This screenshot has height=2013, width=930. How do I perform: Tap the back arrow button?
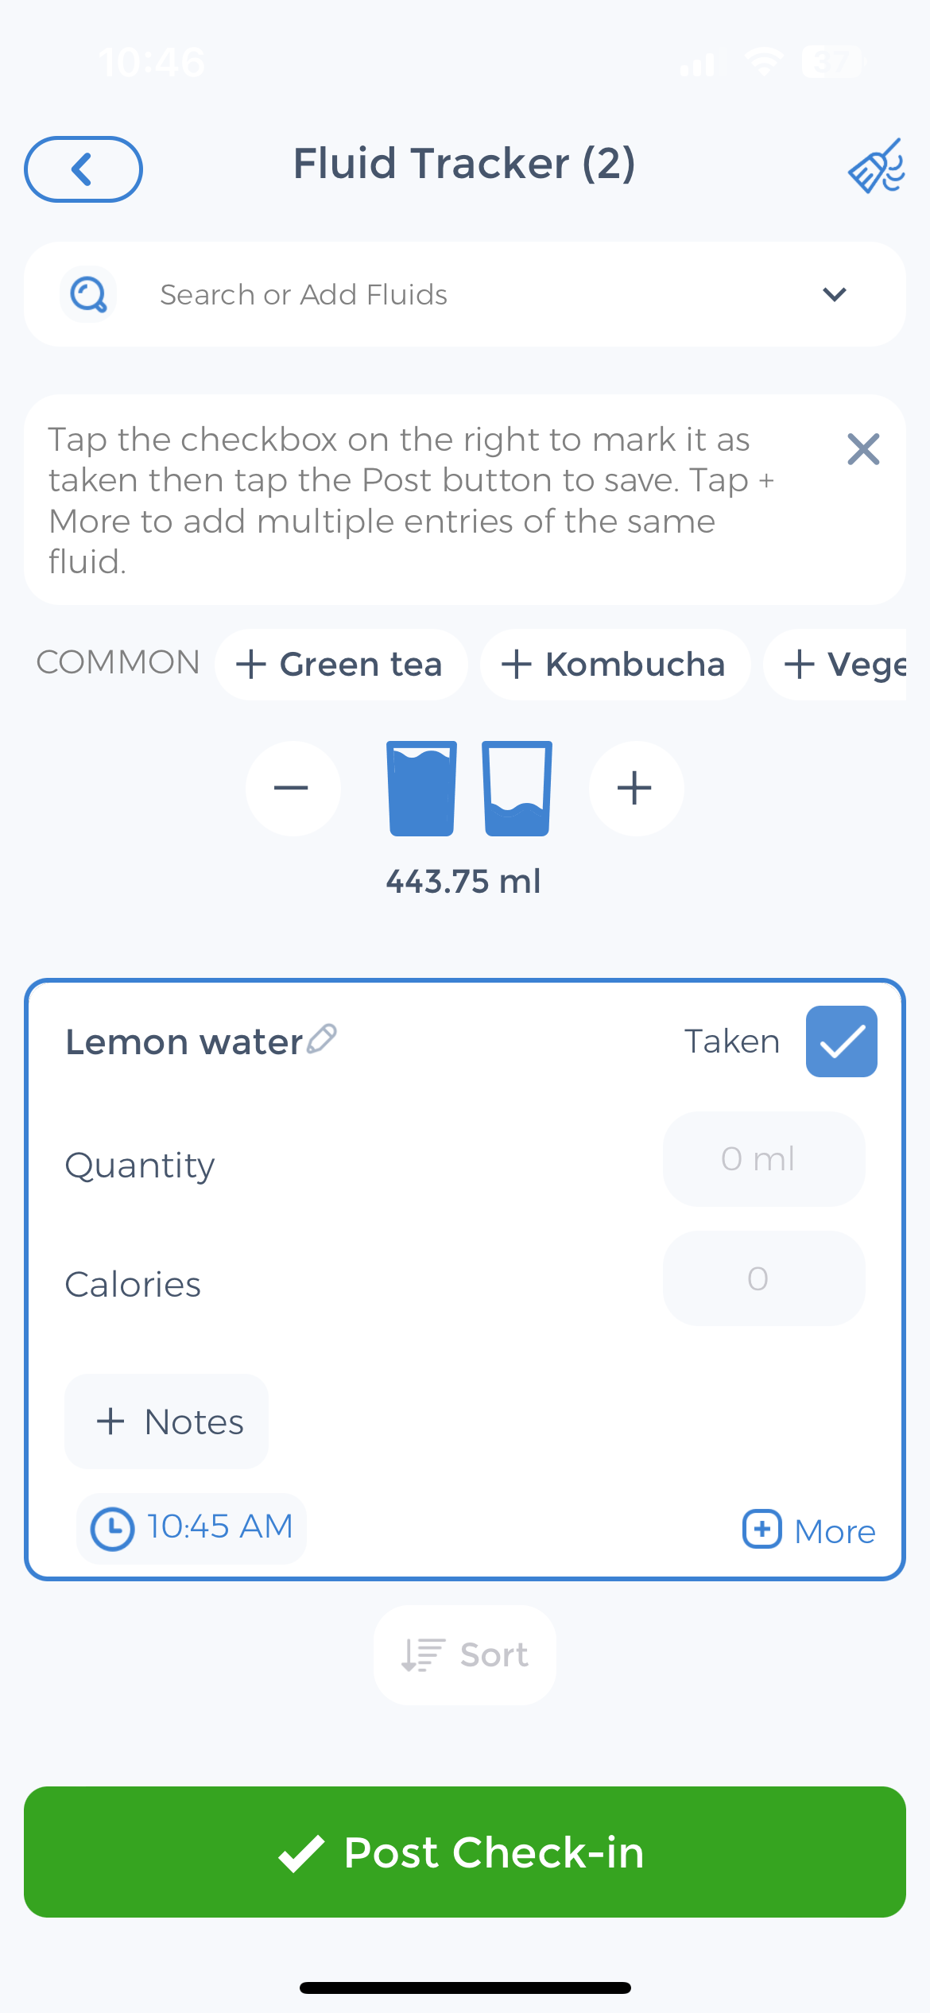point(83,169)
